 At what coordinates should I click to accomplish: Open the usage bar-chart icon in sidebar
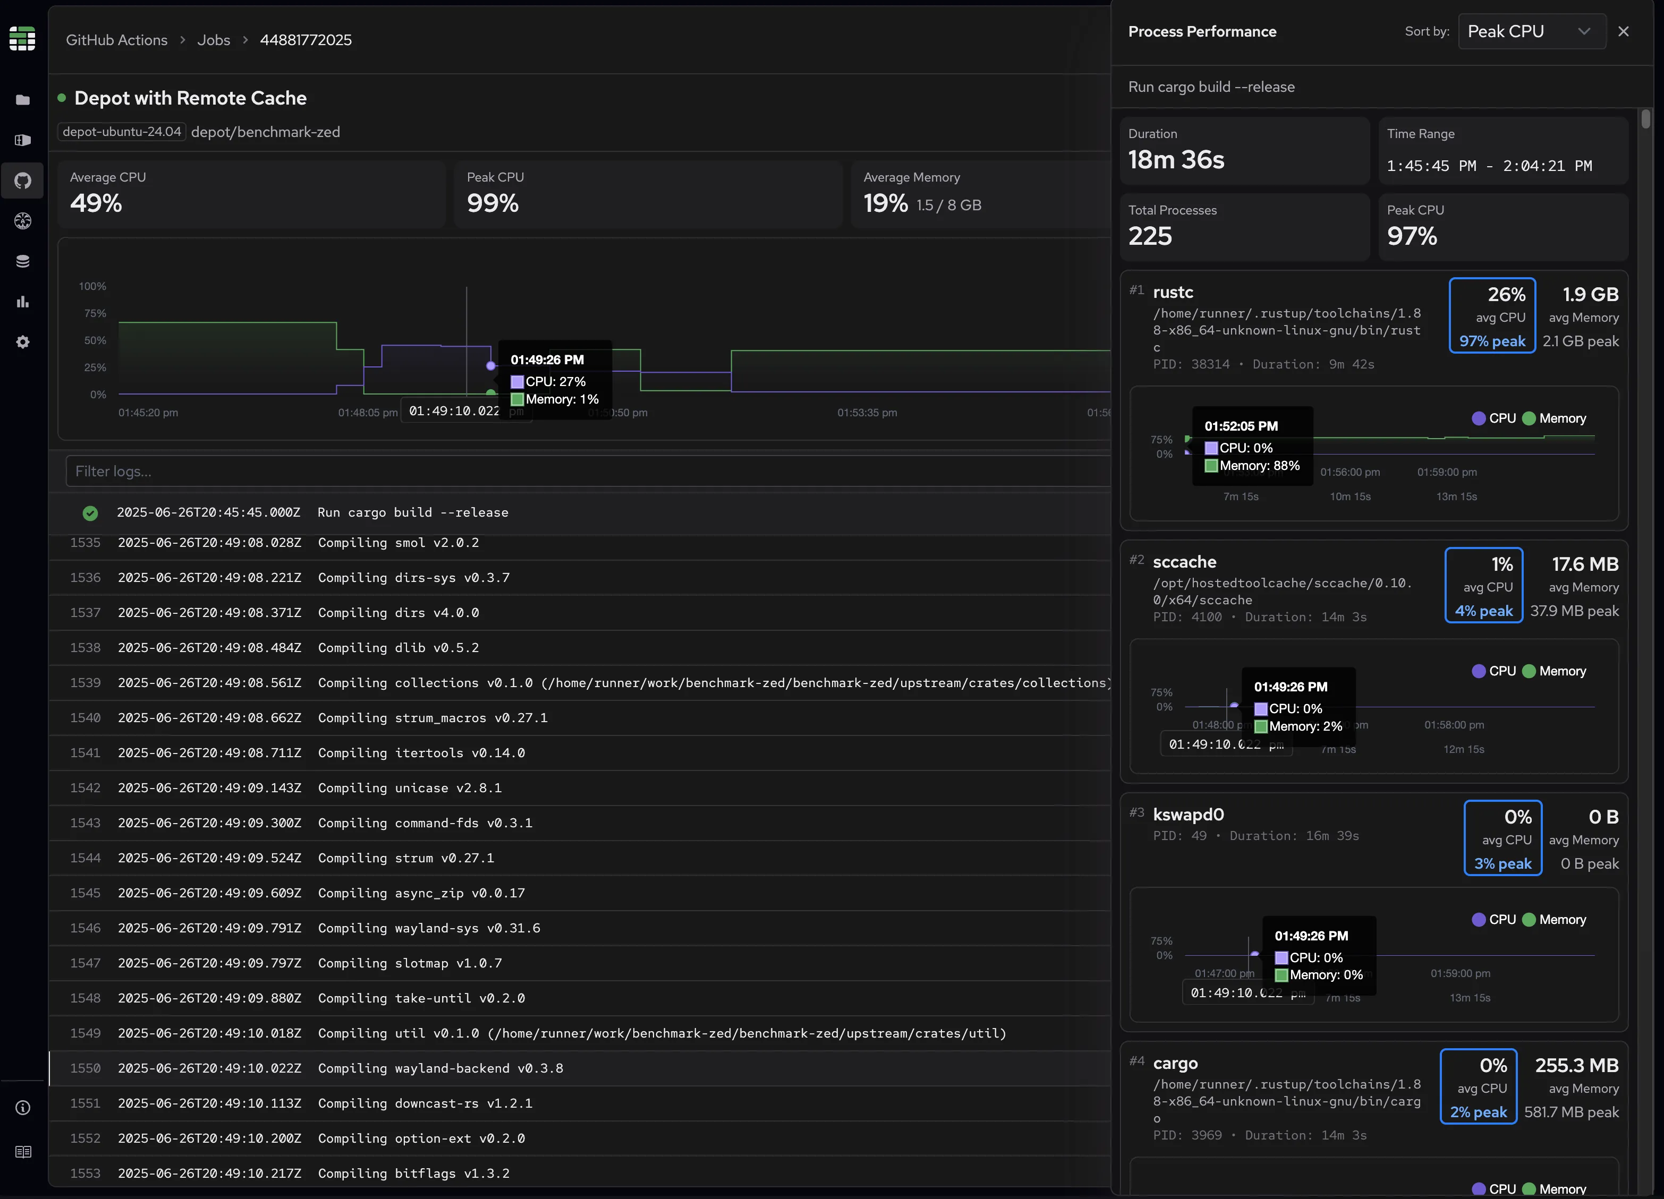click(x=23, y=302)
